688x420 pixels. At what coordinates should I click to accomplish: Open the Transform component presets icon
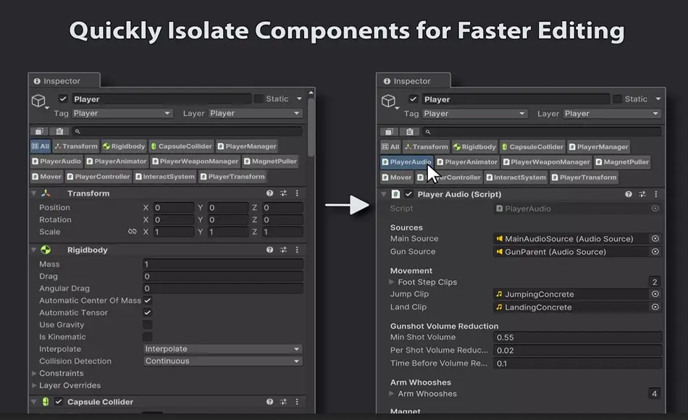pyautogui.click(x=283, y=193)
